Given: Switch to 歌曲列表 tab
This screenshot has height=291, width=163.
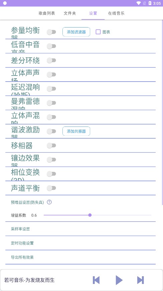Looking at the screenshot, I should coord(47,13).
